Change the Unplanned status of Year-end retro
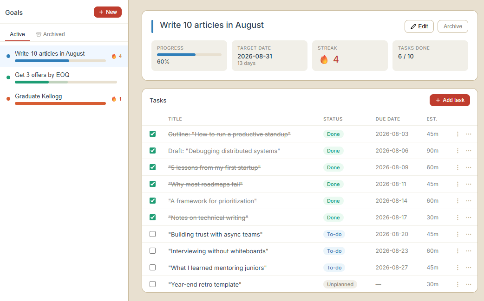 340,284
